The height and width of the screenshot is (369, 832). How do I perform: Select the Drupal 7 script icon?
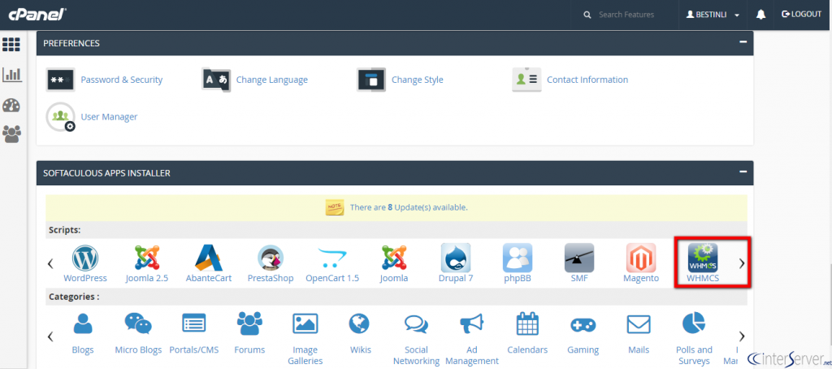click(x=456, y=258)
